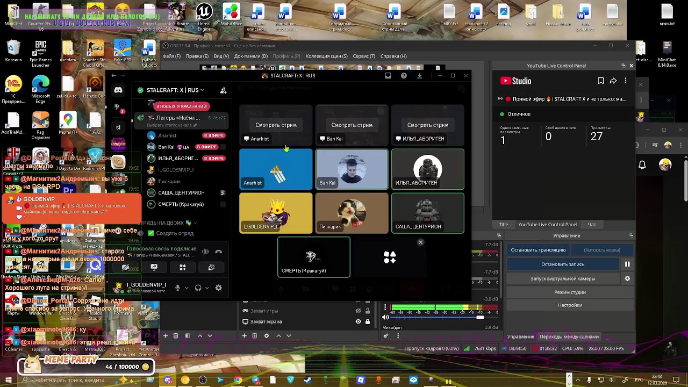Watch Anarhist's stream
The height and width of the screenshot is (387, 688).
276,125
